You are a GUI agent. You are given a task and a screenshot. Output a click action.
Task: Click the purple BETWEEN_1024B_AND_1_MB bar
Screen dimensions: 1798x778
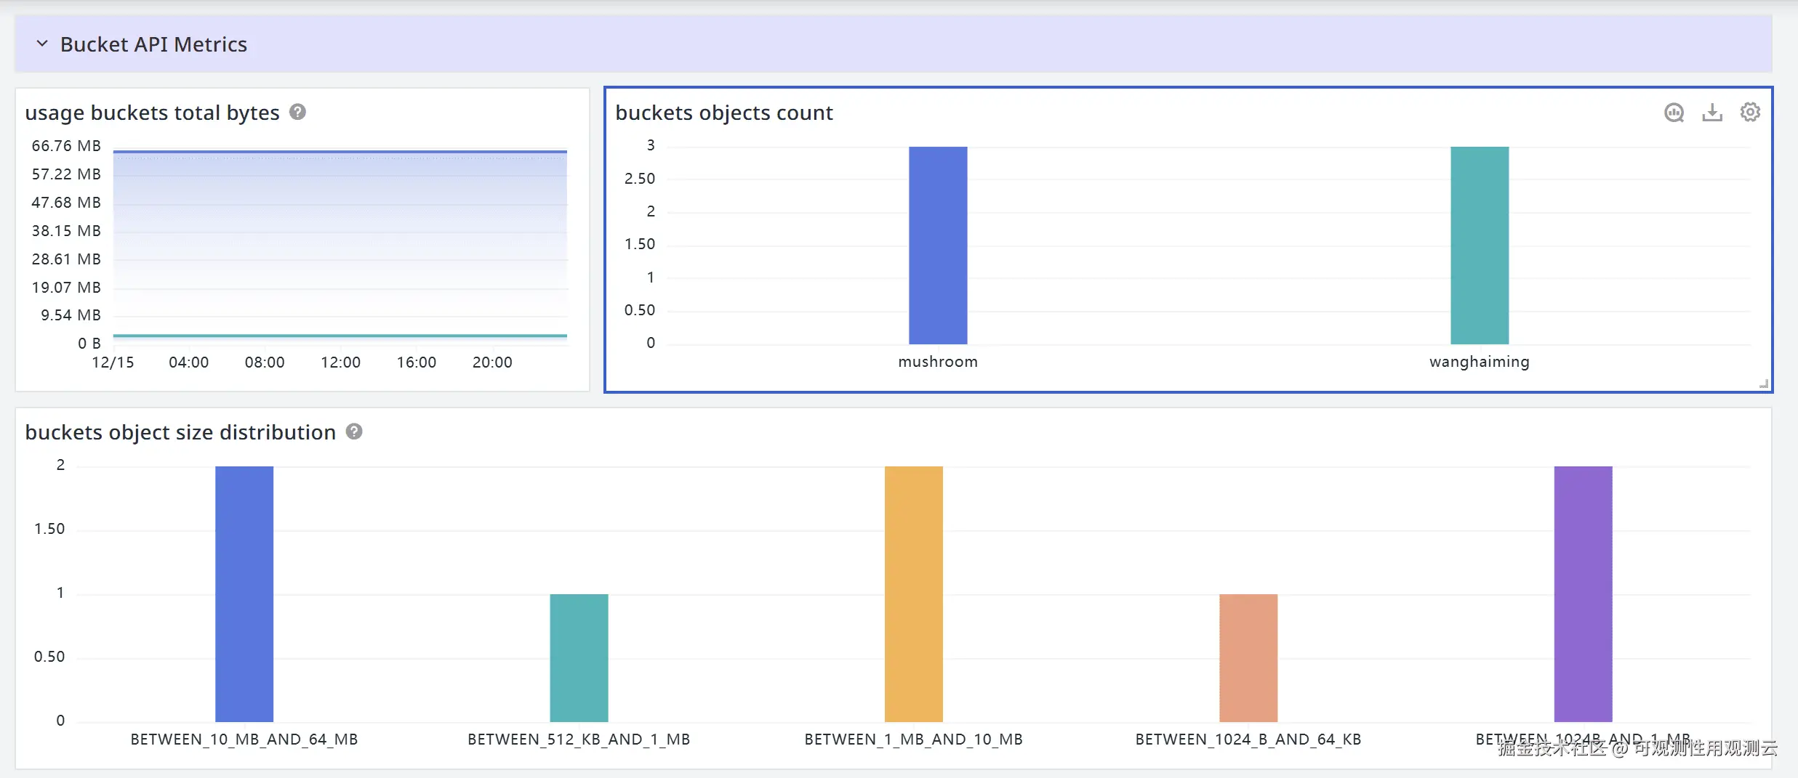point(1584,594)
